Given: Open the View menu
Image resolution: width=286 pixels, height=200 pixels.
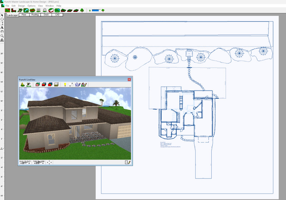Looking at the screenshot, I should pyautogui.click(x=40, y=6).
